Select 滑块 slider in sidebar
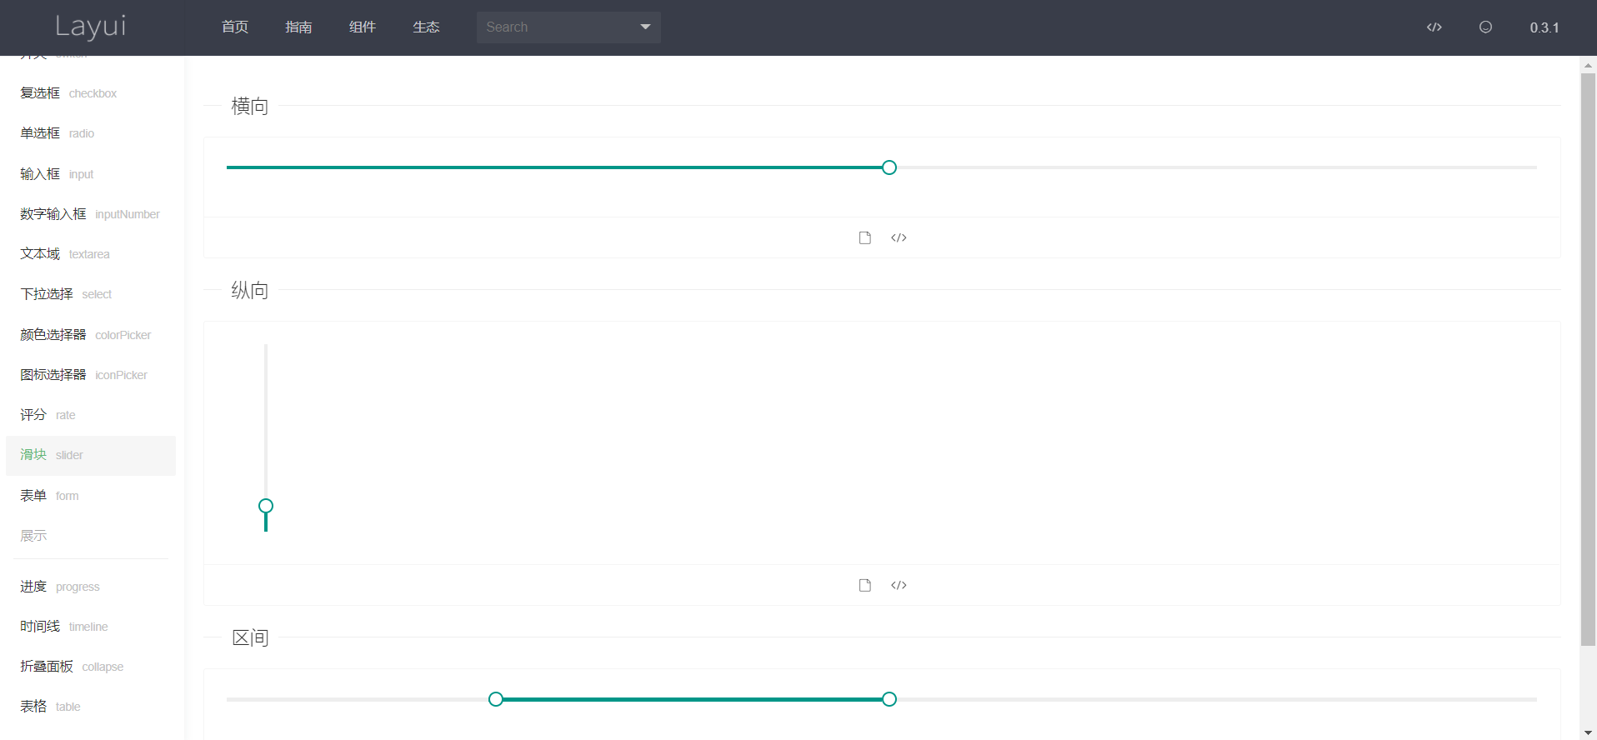Image resolution: width=1597 pixels, height=740 pixels. pyautogui.click(x=91, y=455)
